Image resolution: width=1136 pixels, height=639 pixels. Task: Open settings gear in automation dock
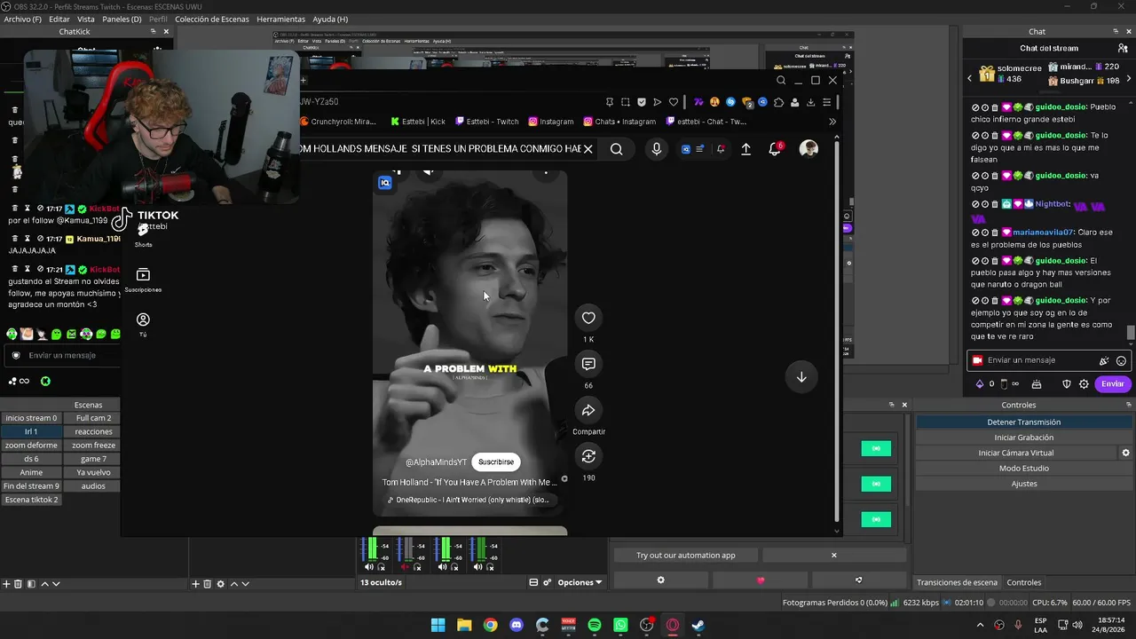[x=660, y=580]
